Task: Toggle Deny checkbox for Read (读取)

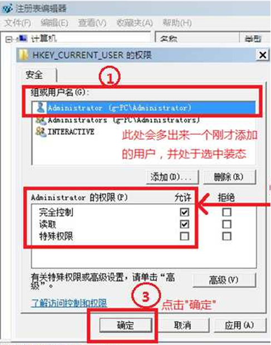Action: [226, 224]
